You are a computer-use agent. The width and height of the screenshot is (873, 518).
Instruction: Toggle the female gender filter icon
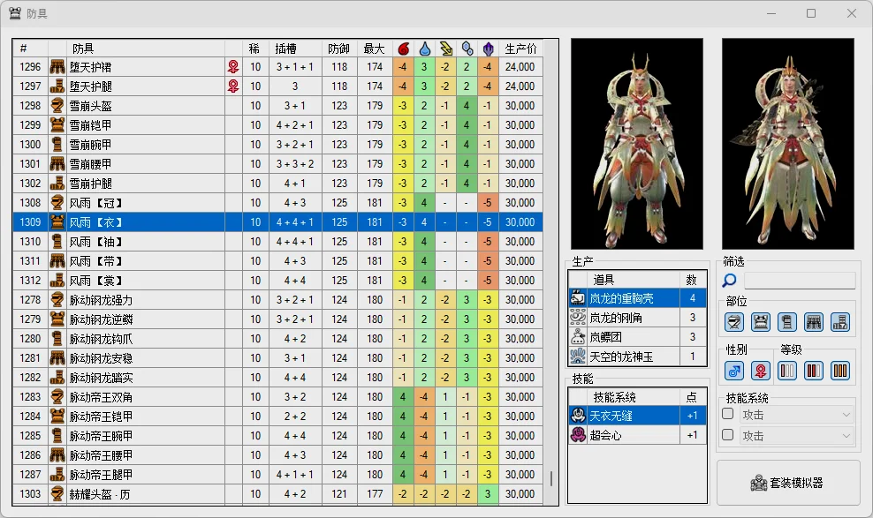[x=761, y=371]
